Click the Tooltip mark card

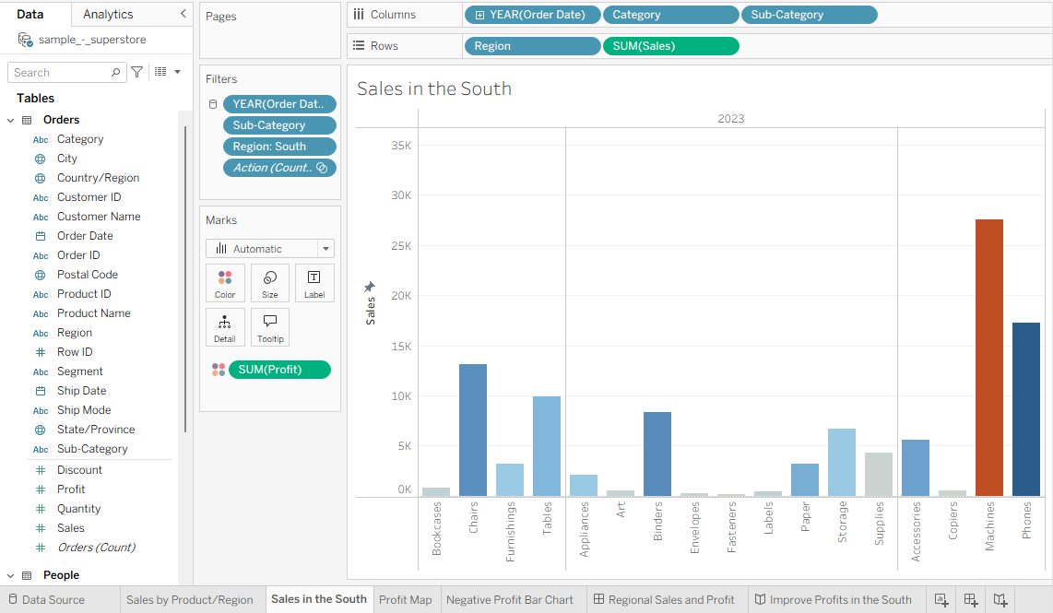point(270,327)
